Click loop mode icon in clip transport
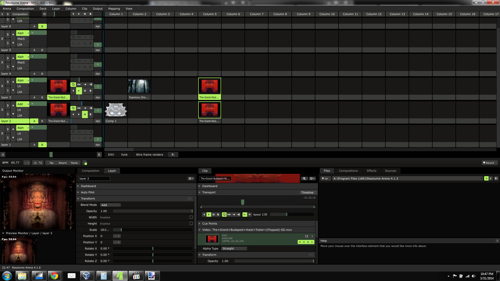Screen dimensions: 500x281 tap(224, 215)
